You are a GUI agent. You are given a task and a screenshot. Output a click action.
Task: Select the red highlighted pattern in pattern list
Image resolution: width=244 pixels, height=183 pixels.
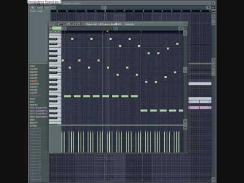coord(34,81)
